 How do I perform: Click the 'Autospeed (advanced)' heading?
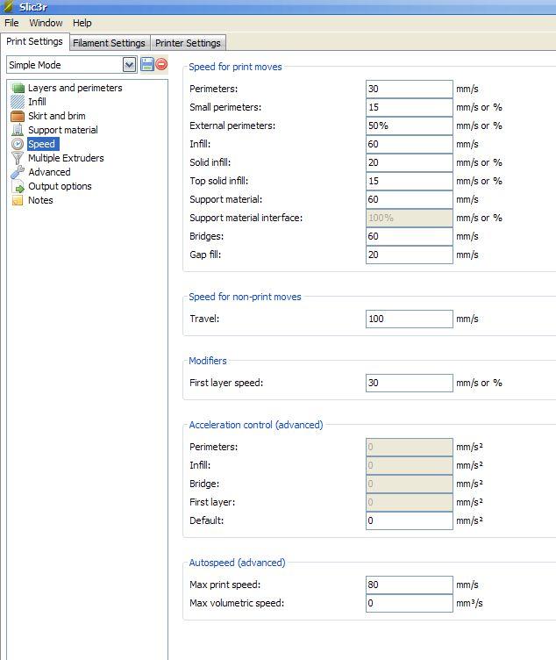tap(237, 563)
